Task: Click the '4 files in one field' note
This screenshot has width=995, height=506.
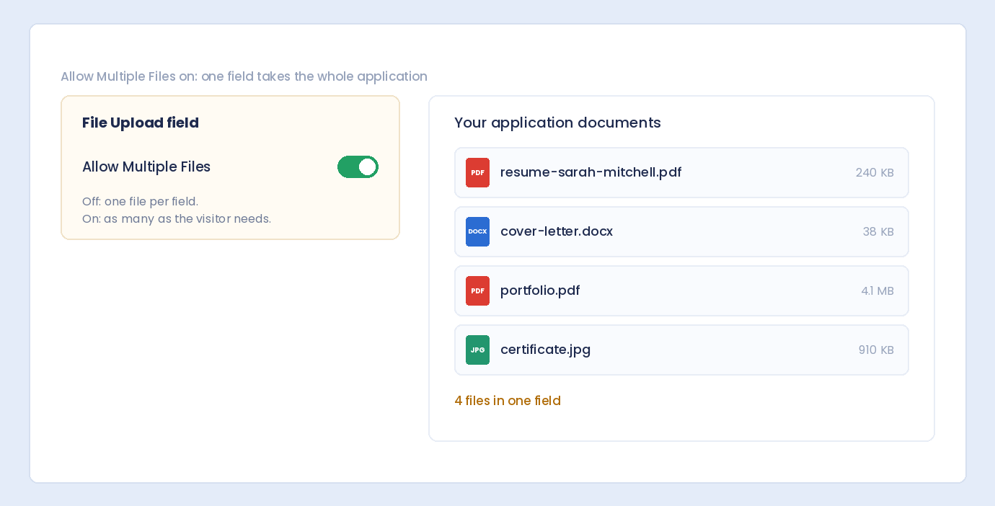Action: coord(508,401)
